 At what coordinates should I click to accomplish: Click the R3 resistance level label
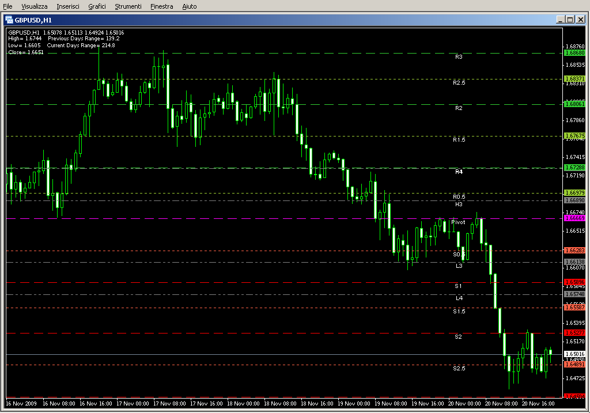point(459,57)
